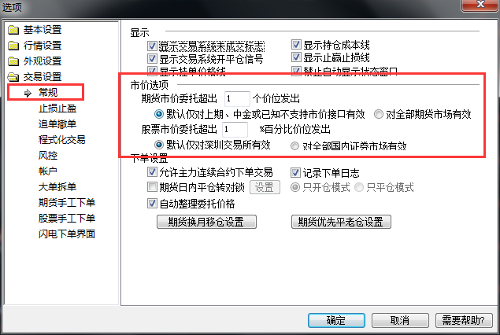The image size is (500, 335).
Task: Click the 行情设置 folder icon
Action: point(13,46)
